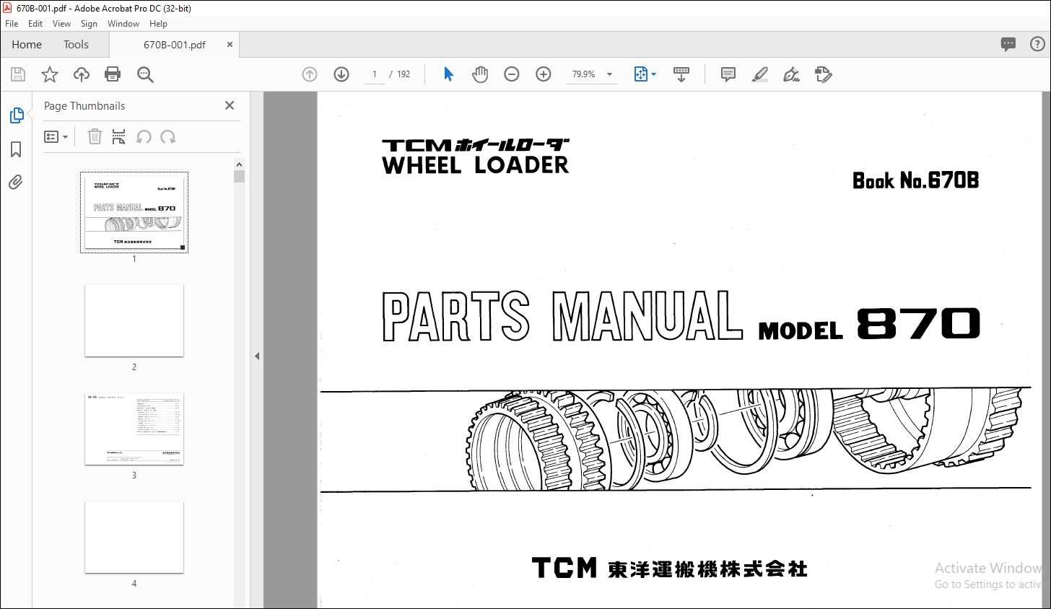Activate the Hand pan tool

point(480,74)
